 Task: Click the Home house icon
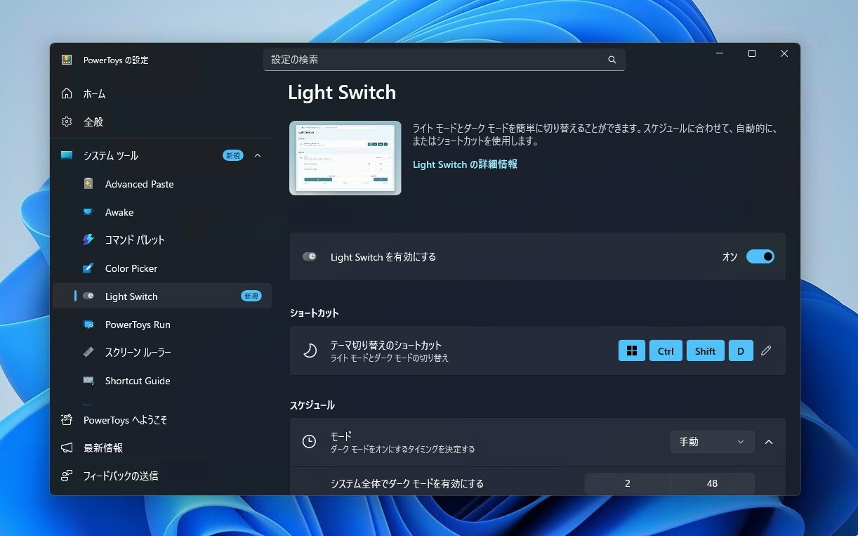pyautogui.click(x=67, y=93)
